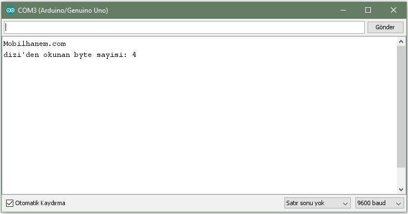The height and width of the screenshot is (214, 408).
Task: Click the scrollbar track below the thumb
Action: [x=401, y=176]
